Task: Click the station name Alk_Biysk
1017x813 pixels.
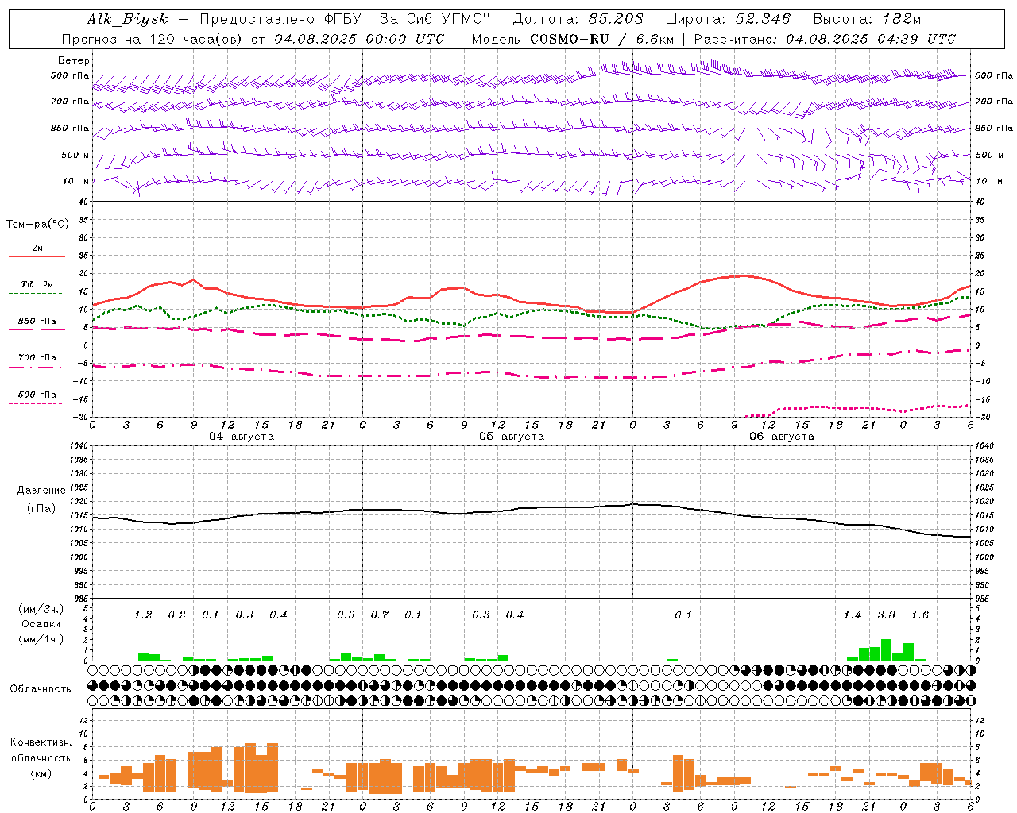Action: [127, 19]
